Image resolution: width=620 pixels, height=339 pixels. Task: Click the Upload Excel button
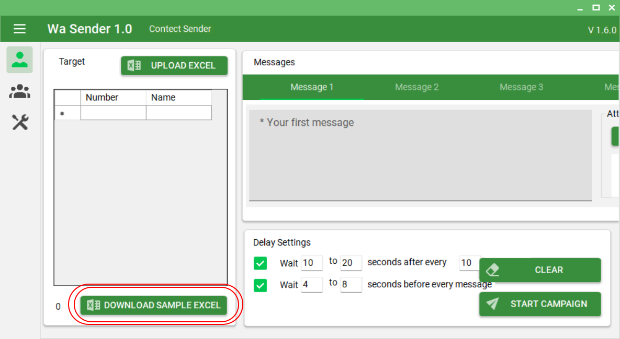pos(174,66)
